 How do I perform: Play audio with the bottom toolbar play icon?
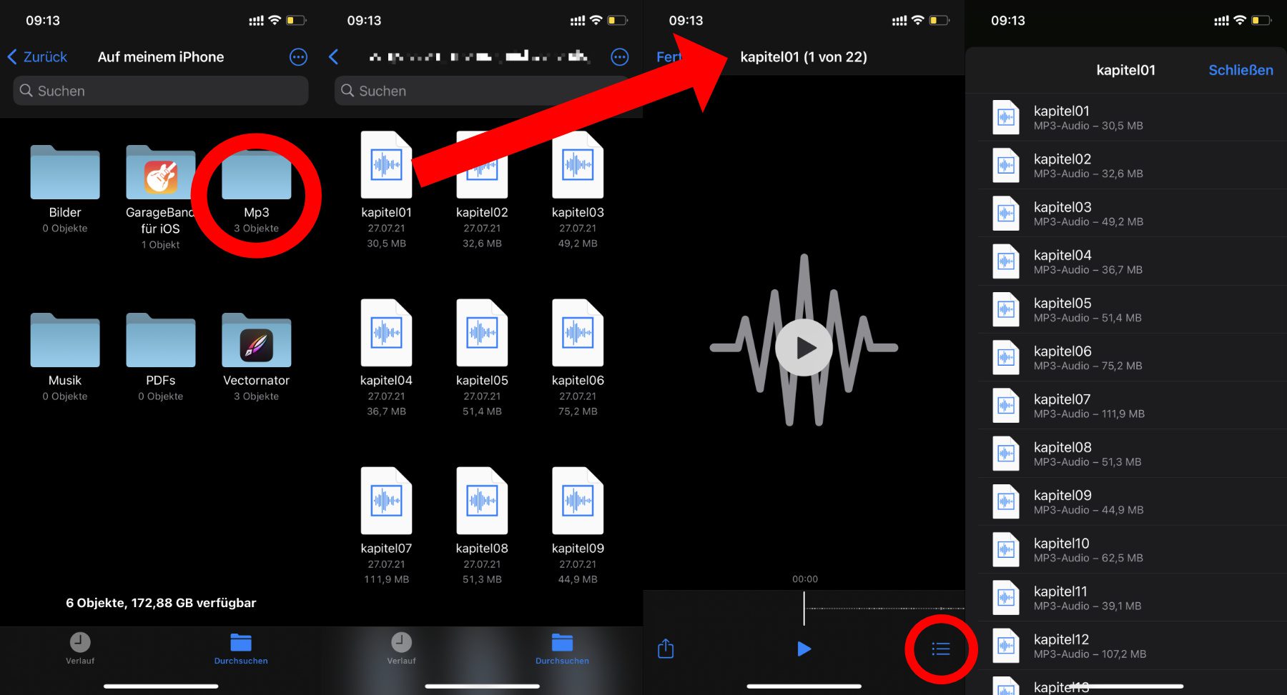(x=804, y=649)
